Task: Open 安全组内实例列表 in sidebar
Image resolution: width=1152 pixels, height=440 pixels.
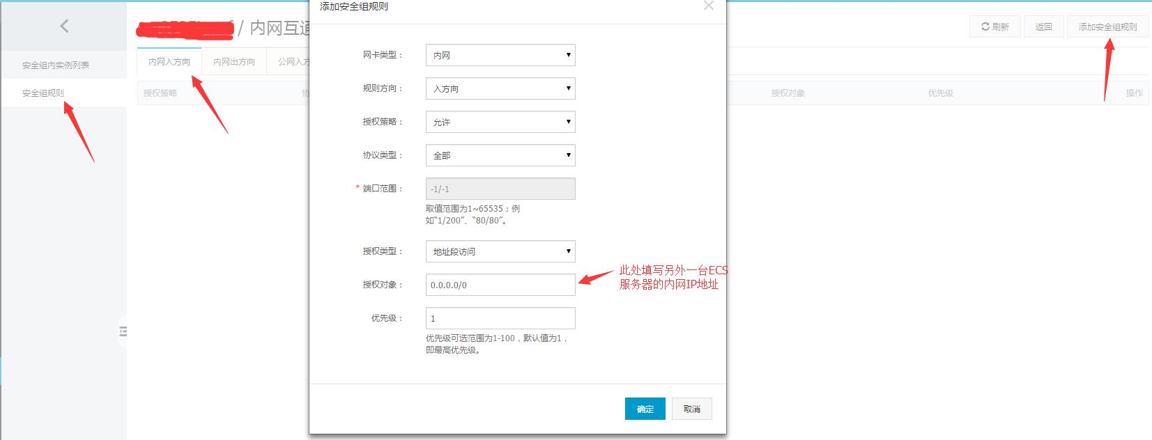Action: pos(56,65)
